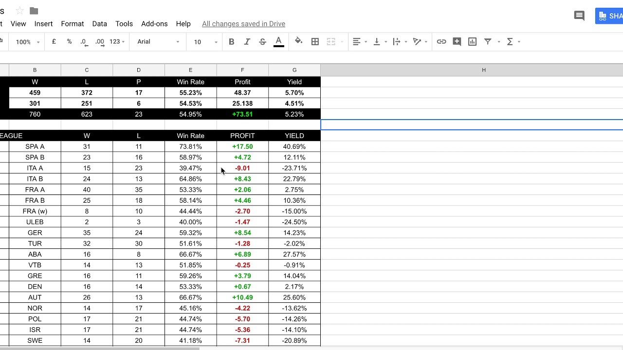Viewport: 623px width, 350px height.
Task: Select TUR losses cell 30
Action: (139, 244)
